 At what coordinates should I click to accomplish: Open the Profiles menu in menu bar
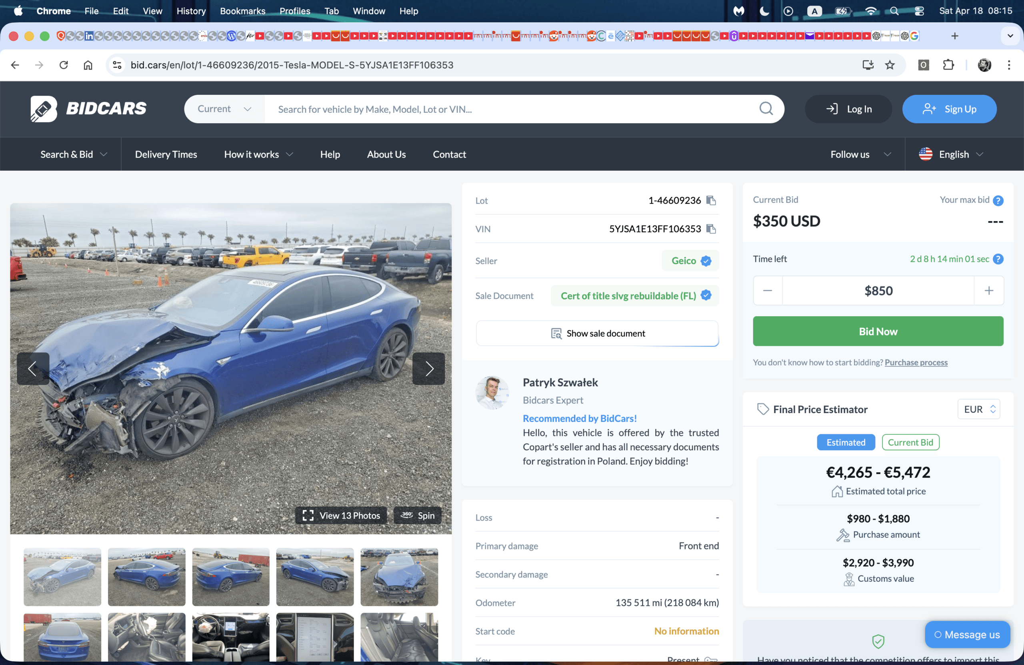(x=295, y=11)
